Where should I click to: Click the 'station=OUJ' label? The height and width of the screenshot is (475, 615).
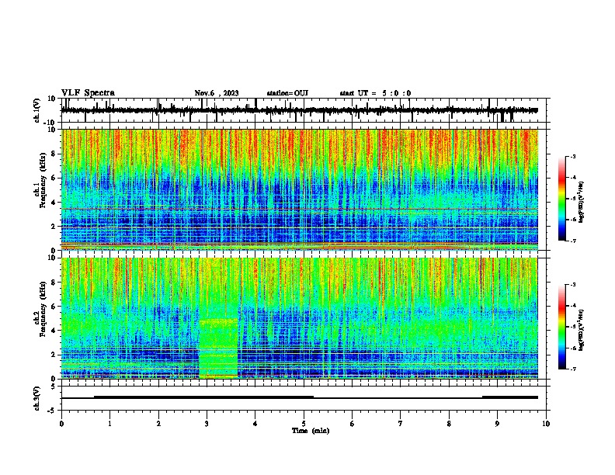(287, 93)
